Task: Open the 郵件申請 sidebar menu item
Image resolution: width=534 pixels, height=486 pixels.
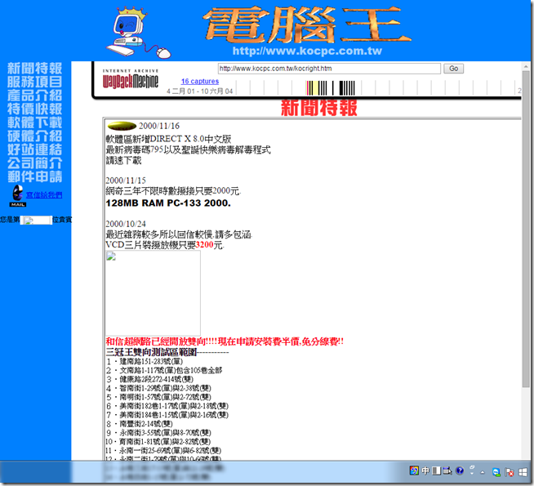Action: 35,176
